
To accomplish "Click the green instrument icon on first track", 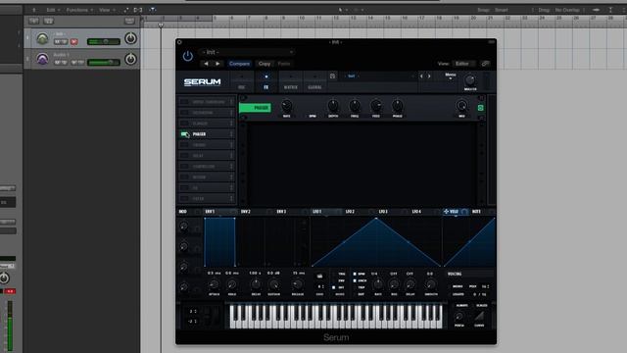I will 42,39.
